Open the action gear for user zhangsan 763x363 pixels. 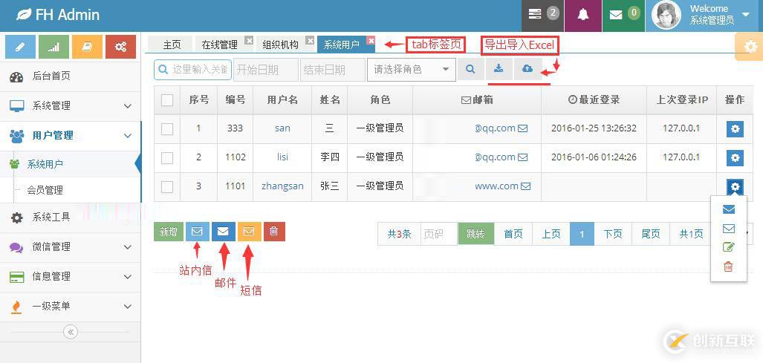tap(735, 186)
